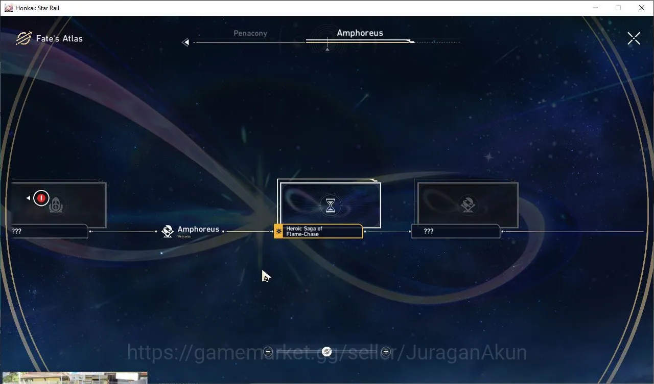Click the left arrow beside Penacony

coord(185,42)
